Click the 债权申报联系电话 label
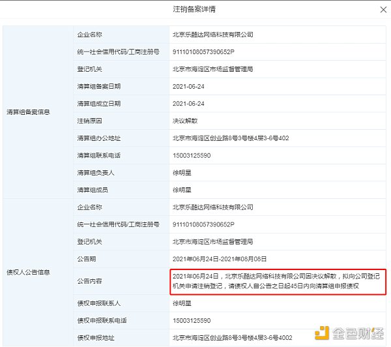The image size is (391, 347). coord(102,320)
